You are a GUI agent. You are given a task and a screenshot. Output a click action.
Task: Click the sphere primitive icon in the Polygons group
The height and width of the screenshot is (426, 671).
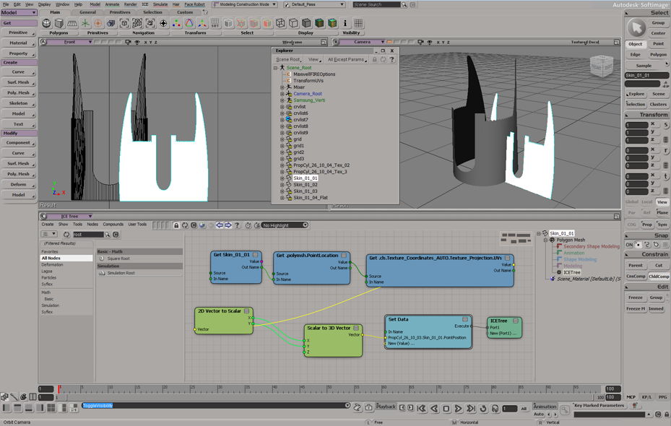pos(46,23)
